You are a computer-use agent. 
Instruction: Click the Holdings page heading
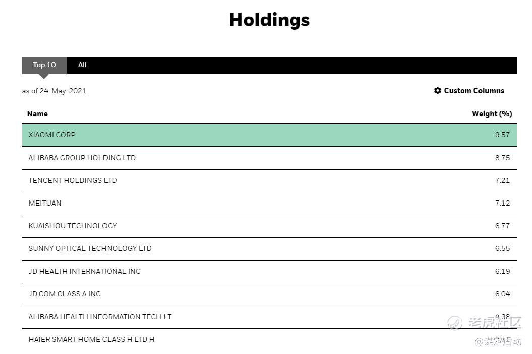click(x=269, y=20)
